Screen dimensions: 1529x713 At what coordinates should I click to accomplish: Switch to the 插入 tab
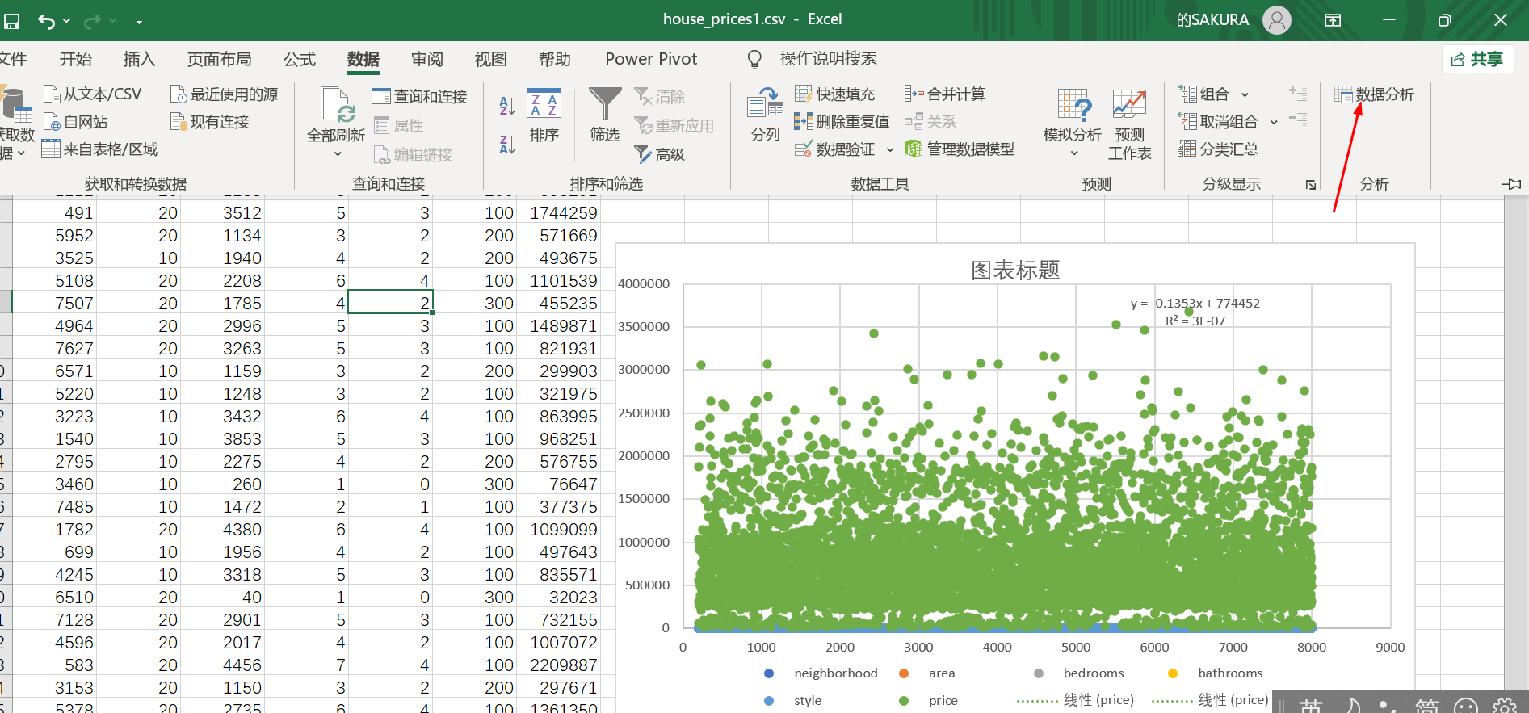(x=139, y=59)
